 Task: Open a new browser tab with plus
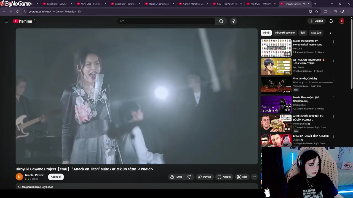coord(315,4)
